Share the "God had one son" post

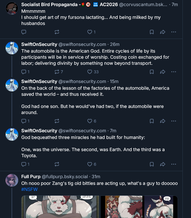point(162,121)
